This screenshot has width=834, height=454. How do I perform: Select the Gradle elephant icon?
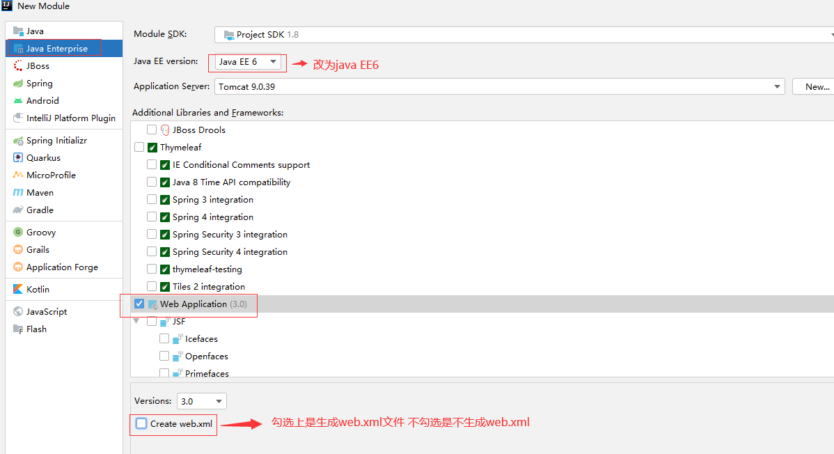point(18,210)
